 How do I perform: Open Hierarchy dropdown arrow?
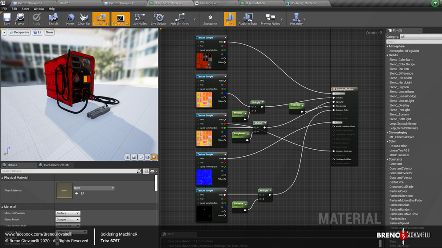[x=304, y=19]
